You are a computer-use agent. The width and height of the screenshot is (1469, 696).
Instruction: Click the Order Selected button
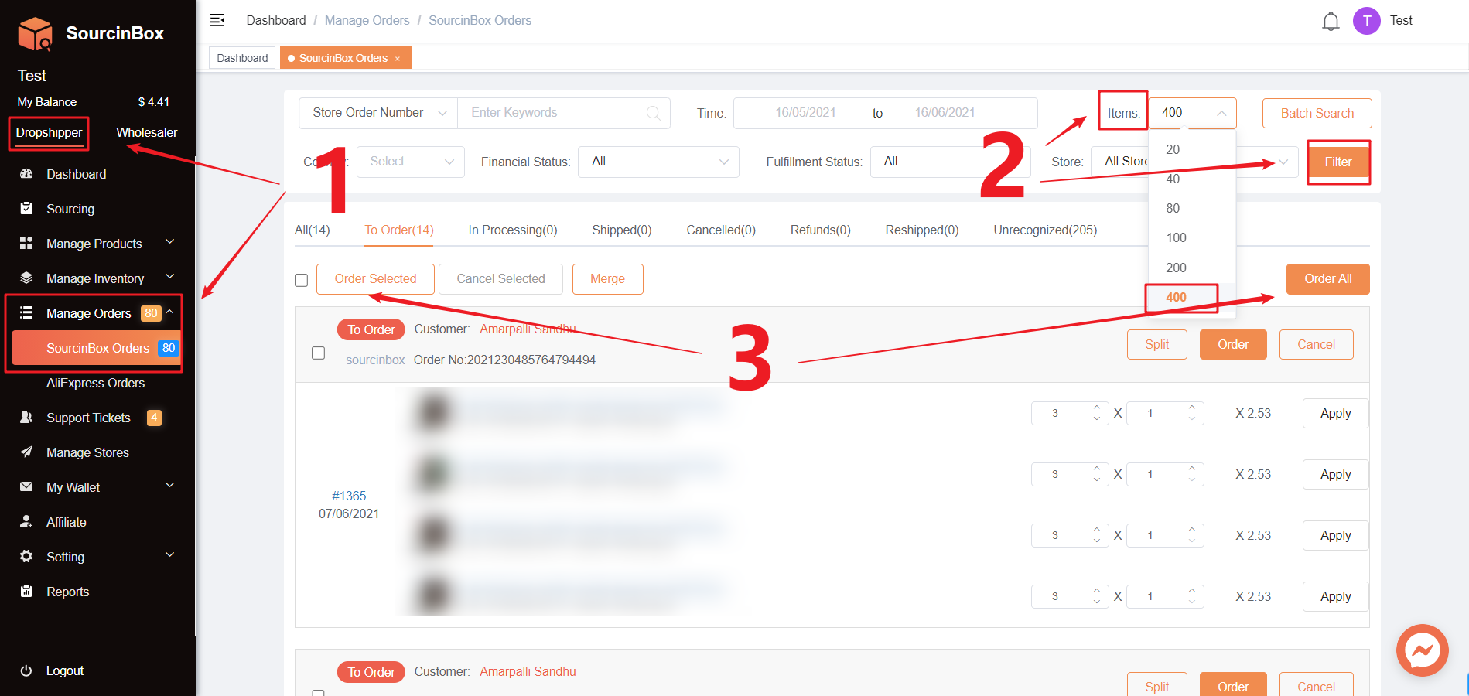point(375,278)
